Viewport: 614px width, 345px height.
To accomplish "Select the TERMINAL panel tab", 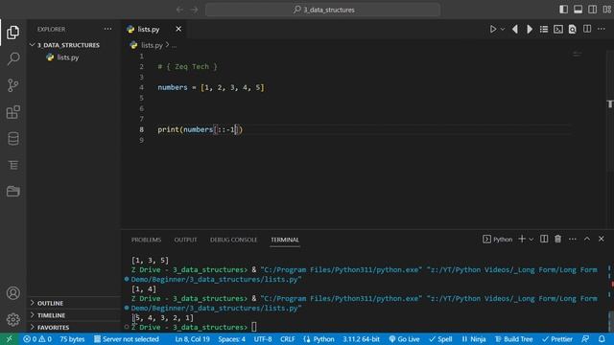I will tap(285, 240).
